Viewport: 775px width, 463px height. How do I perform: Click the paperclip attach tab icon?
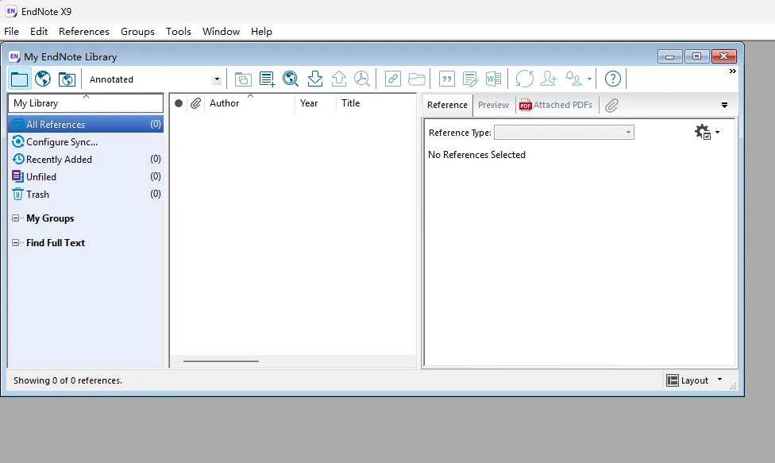tap(611, 106)
